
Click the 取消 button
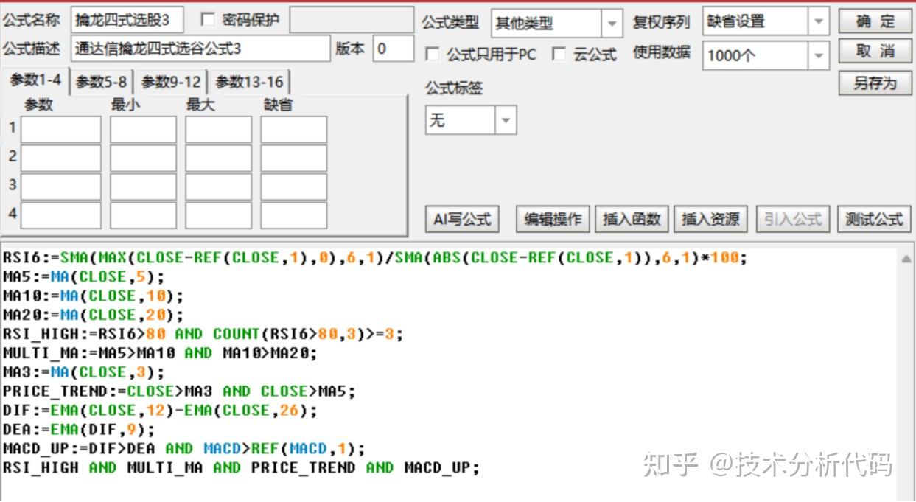(x=875, y=52)
